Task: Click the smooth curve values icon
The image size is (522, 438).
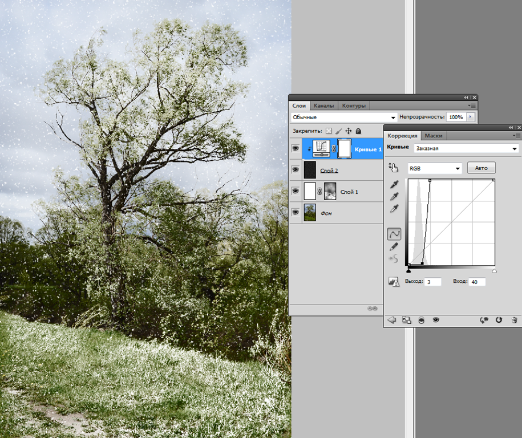Action: (394, 258)
